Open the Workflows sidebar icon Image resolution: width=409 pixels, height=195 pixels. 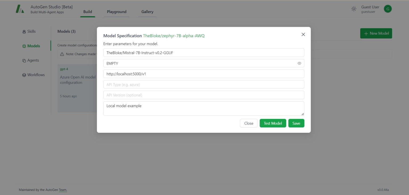tap(24, 75)
